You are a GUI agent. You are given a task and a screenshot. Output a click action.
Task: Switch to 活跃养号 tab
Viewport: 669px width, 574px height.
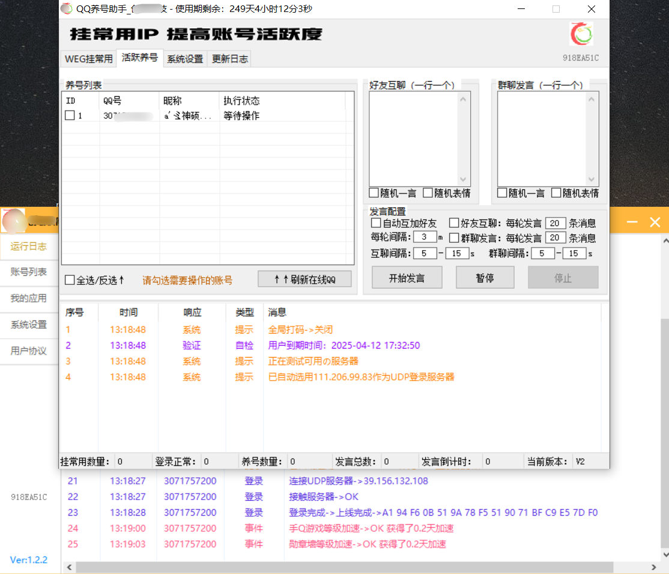pyautogui.click(x=139, y=58)
